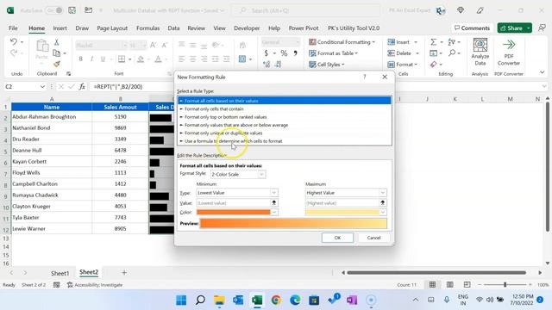The height and width of the screenshot is (310, 552).
Task: Toggle the AutoSave switch
Action: pos(54,10)
